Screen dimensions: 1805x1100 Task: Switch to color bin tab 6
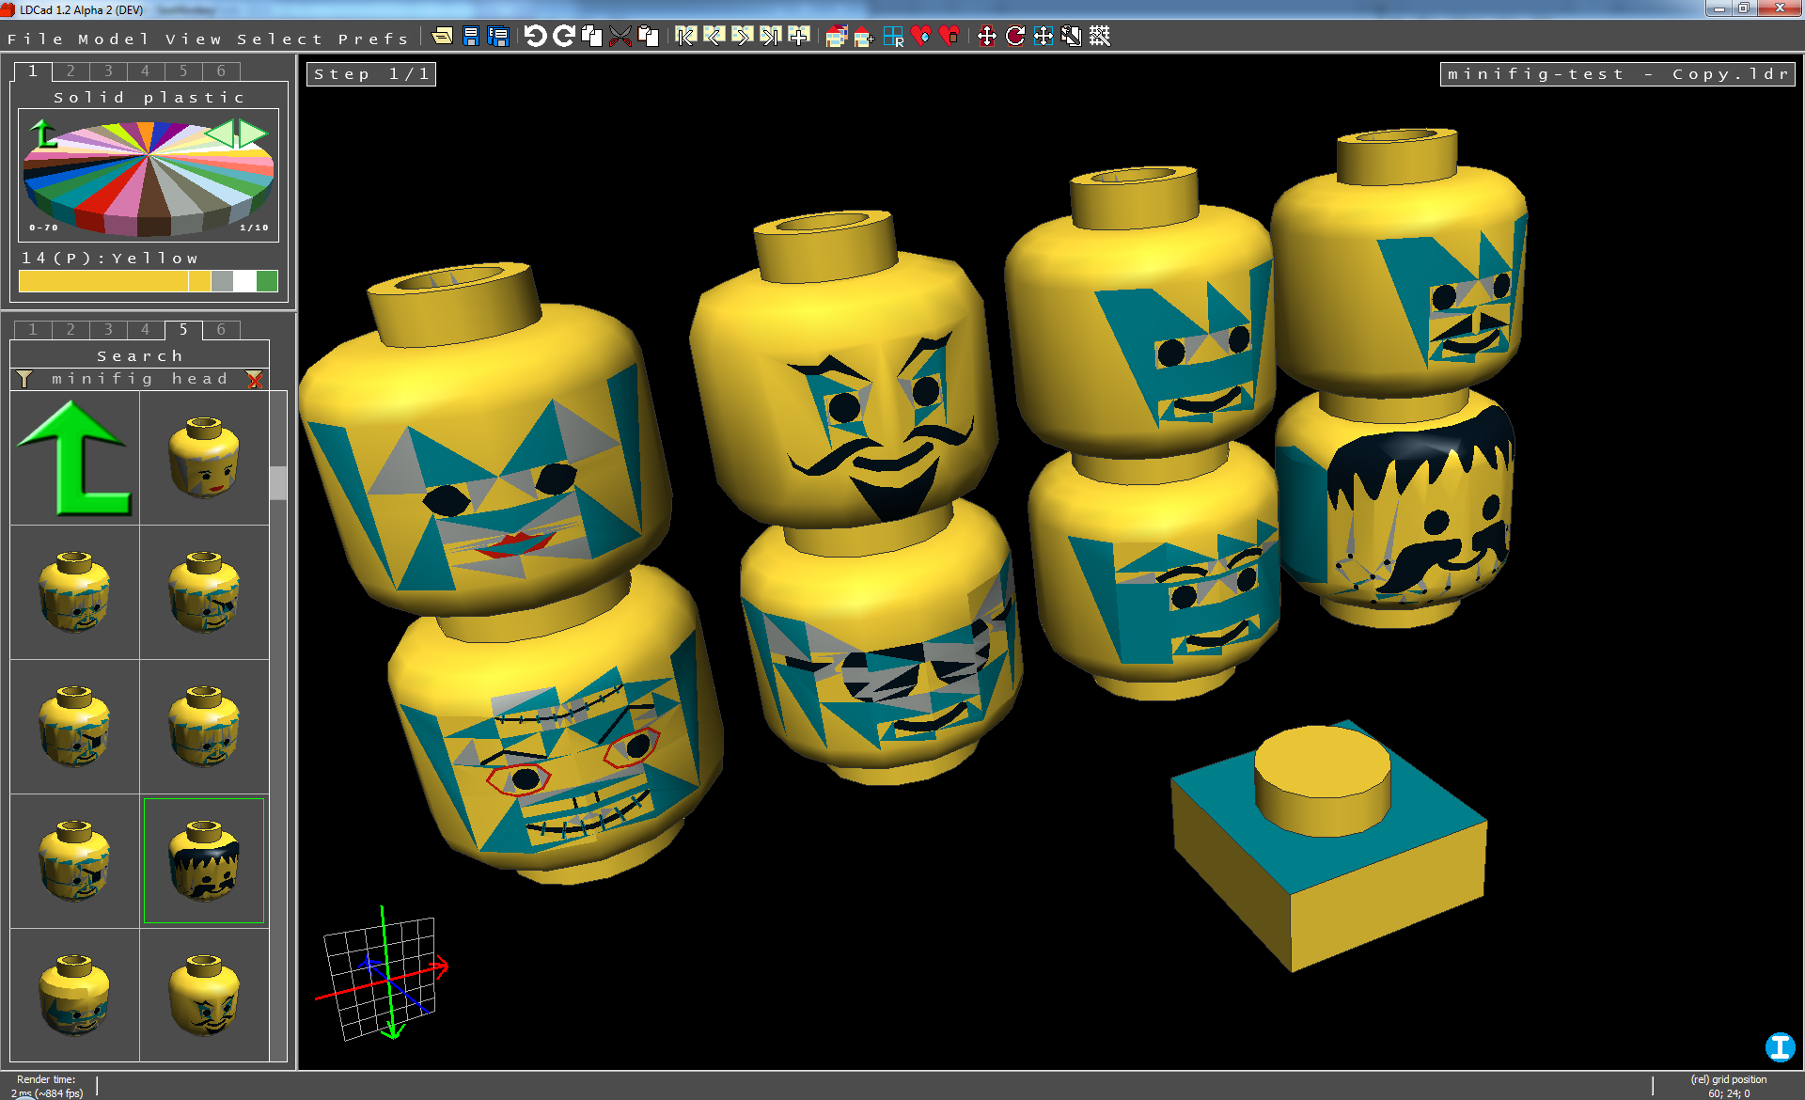tap(221, 71)
